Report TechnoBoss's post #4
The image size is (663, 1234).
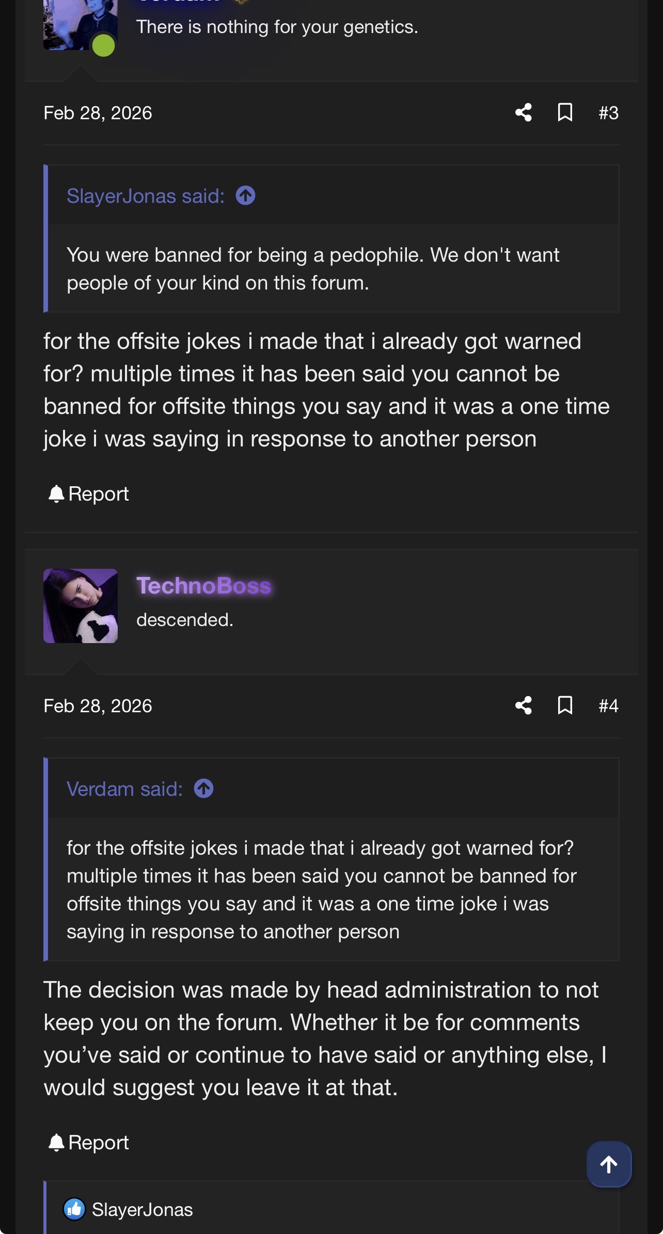point(88,1143)
